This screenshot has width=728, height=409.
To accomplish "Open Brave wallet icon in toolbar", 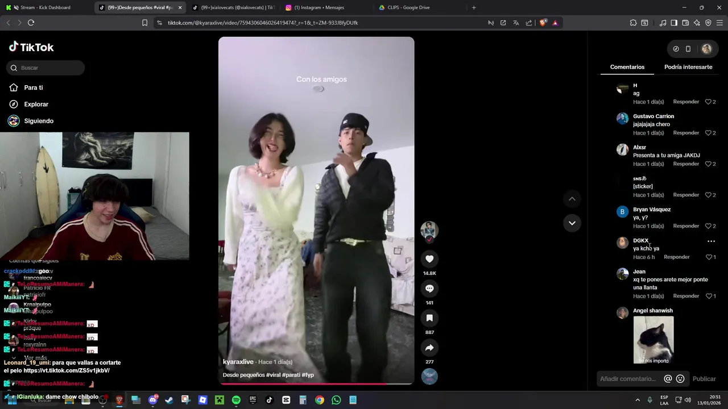I will (x=685, y=23).
